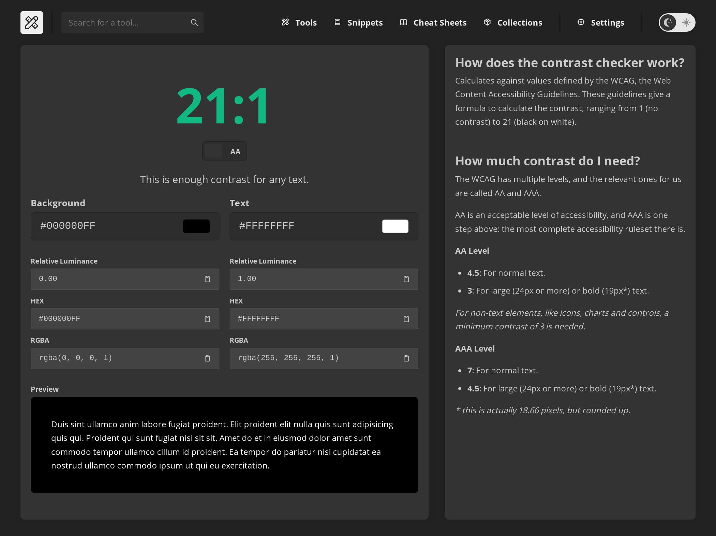Click 'AAA Level' subheading
This screenshot has width=716, height=536.
tap(475, 349)
